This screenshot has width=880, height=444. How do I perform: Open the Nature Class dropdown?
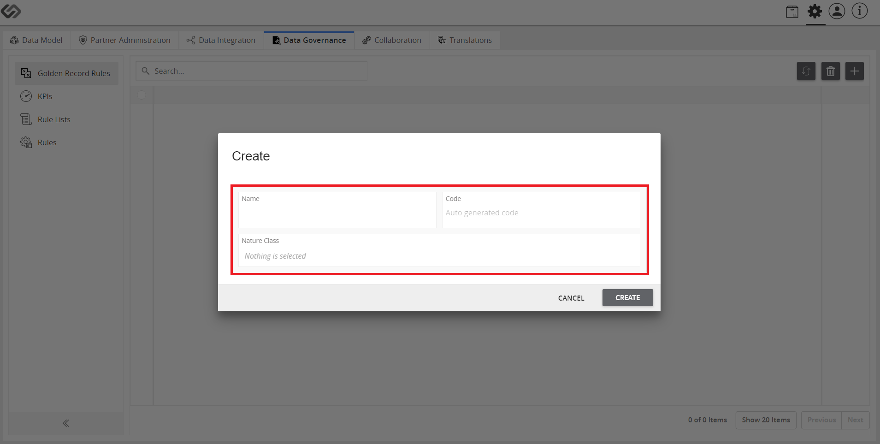pyautogui.click(x=439, y=250)
